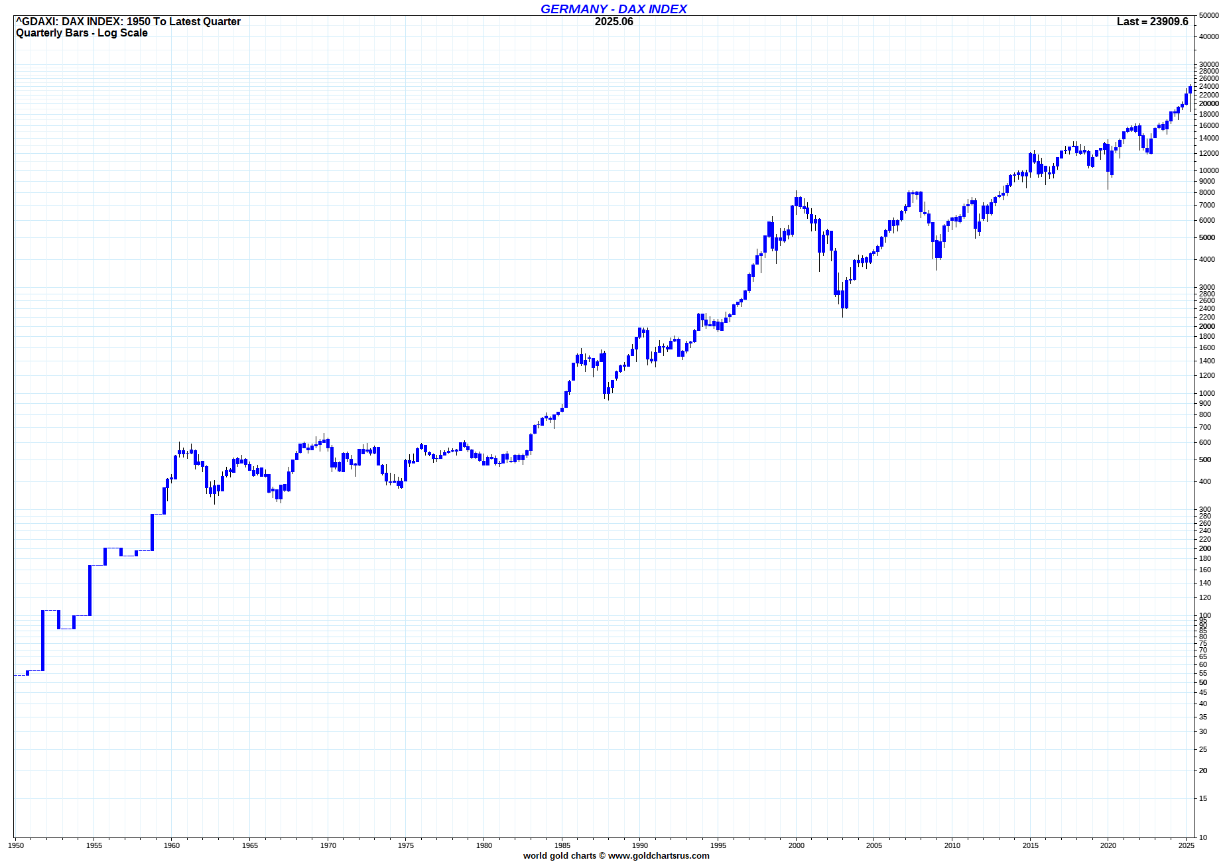Click the 1995 label on the x-axis
Image resolution: width=1227 pixels, height=862 pixels.
tap(718, 845)
